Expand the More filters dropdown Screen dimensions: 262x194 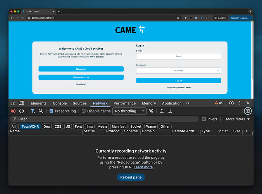point(238,119)
